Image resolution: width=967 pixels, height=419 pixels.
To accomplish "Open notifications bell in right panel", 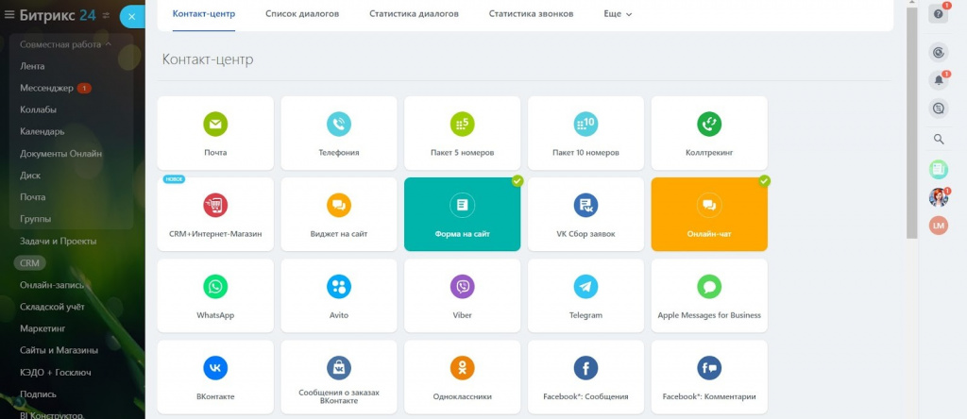I will tap(939, 80).
